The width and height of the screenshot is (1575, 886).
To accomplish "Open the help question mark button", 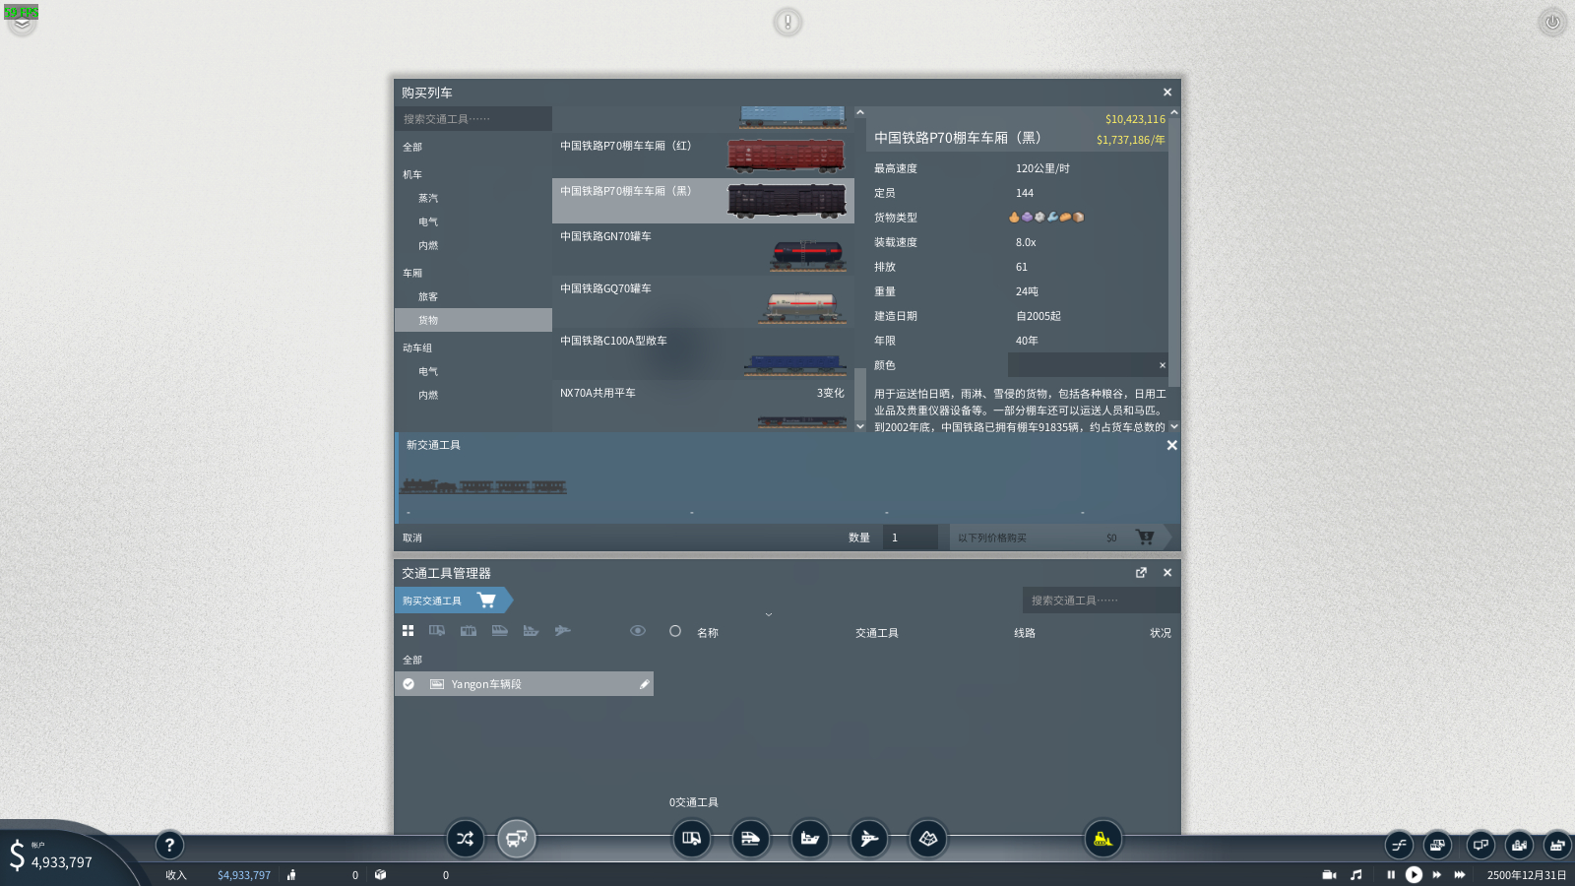I will point(169,845).
